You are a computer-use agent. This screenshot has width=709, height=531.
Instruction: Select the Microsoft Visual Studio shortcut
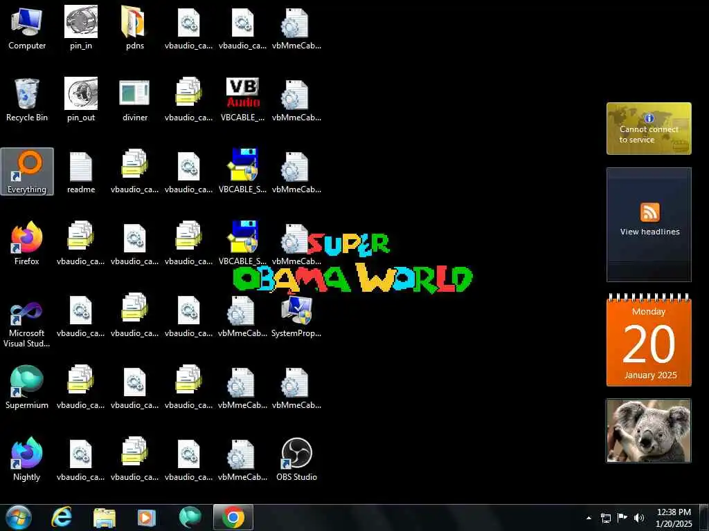[27, 322]
